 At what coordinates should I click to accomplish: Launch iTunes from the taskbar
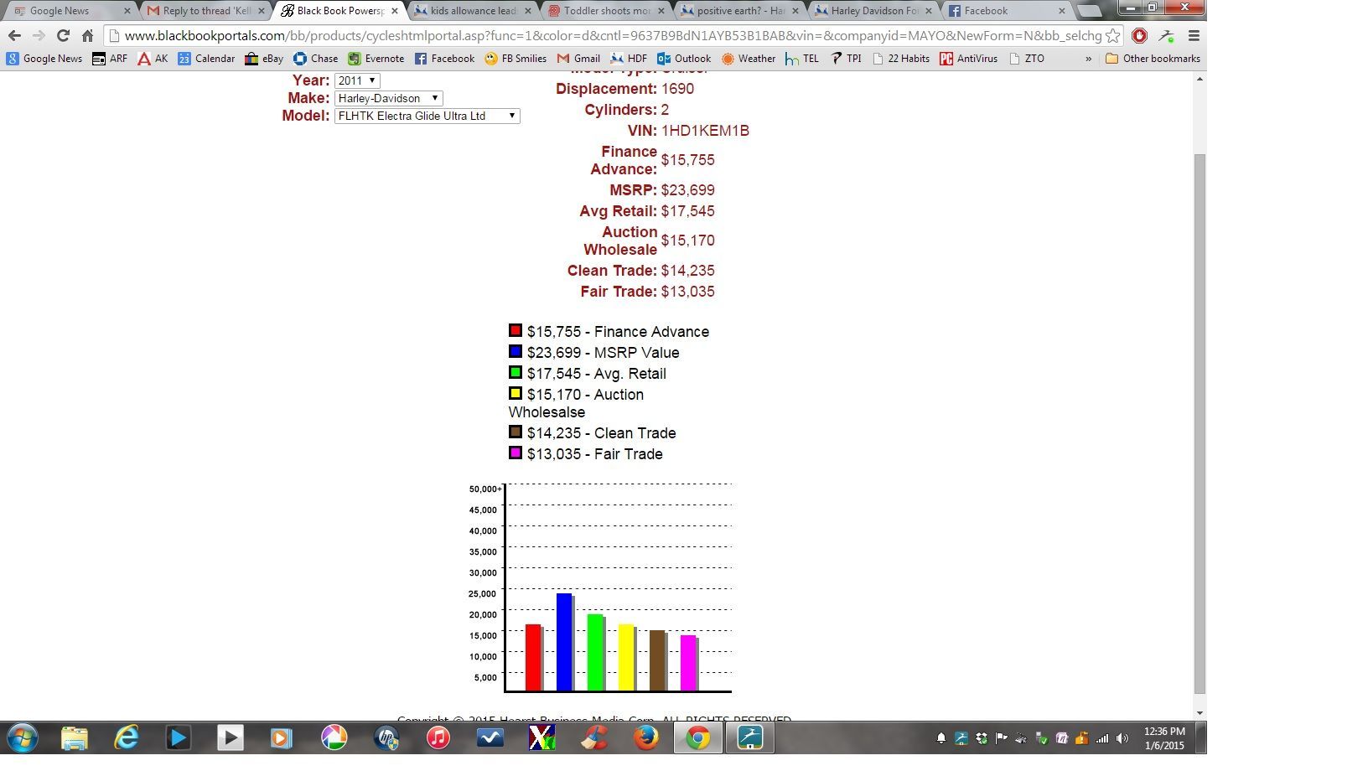pyautogui.click(x=438, y=737)
